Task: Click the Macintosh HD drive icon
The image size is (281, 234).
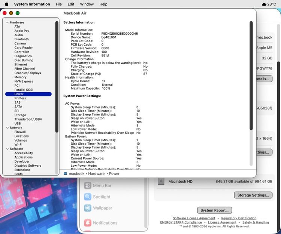Action: tap(161, 181)
